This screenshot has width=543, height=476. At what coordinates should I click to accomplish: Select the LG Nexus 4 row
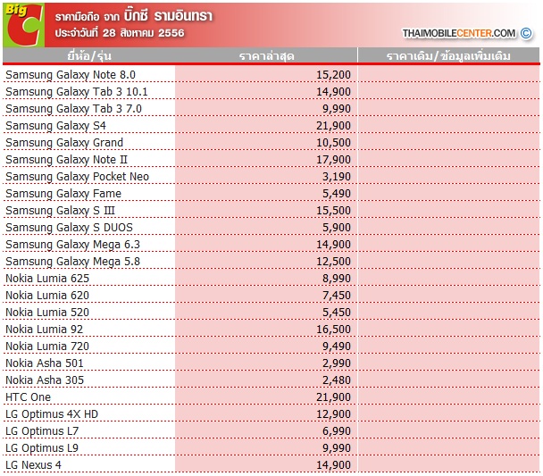pos(271,464)
